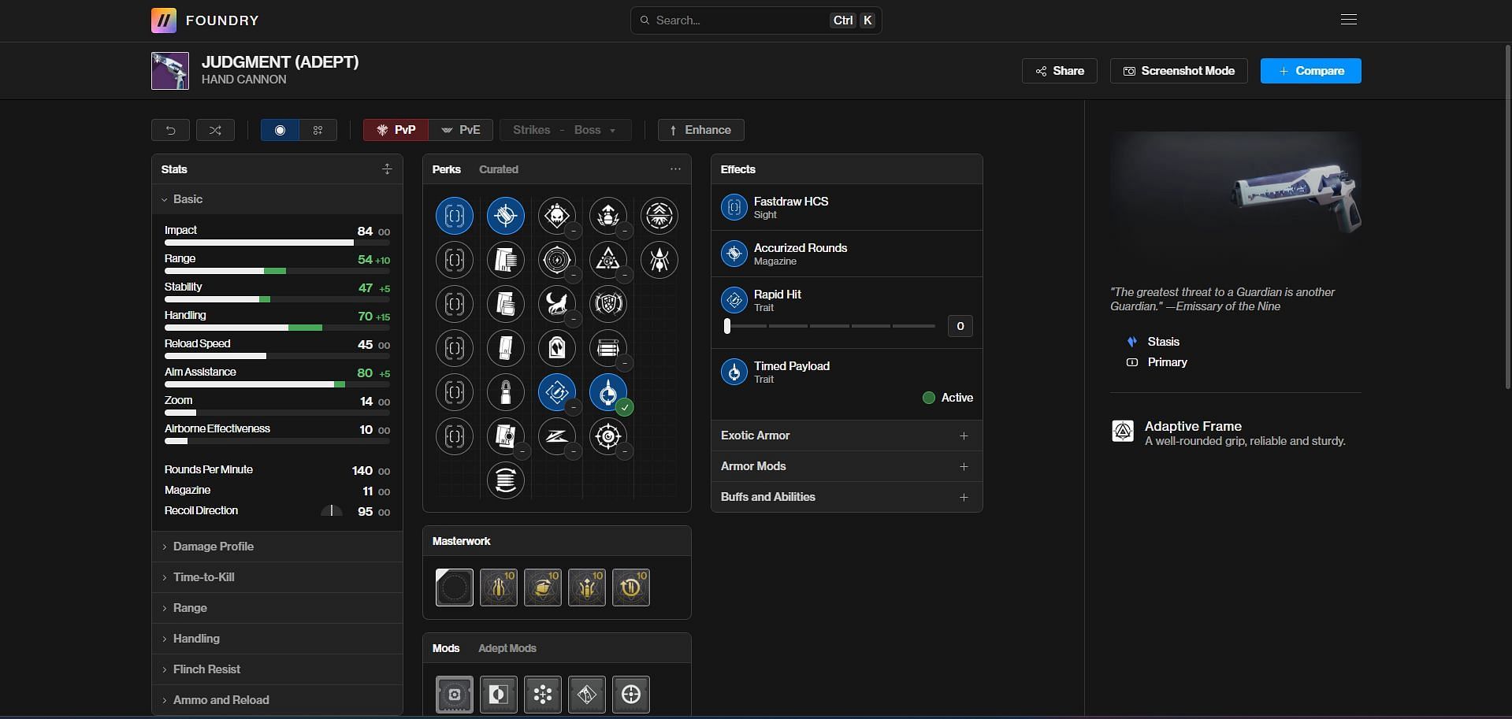Switch to PvE mode
The height and width of the screenshot is (719, 1512).
click(x=461, y=130)
